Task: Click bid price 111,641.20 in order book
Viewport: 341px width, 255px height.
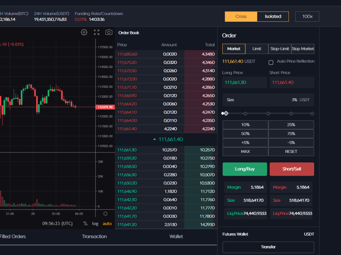Action: pyautogui.click(x=127, y=225)
